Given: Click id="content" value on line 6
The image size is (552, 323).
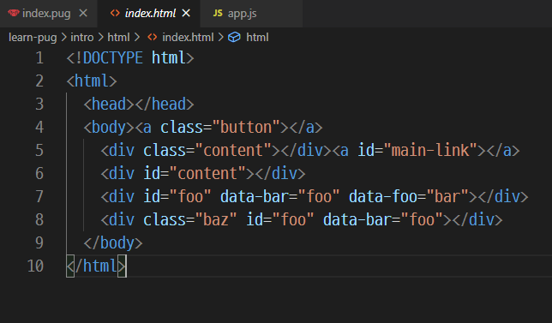Looking at the screenshot, I should [207, 174].
